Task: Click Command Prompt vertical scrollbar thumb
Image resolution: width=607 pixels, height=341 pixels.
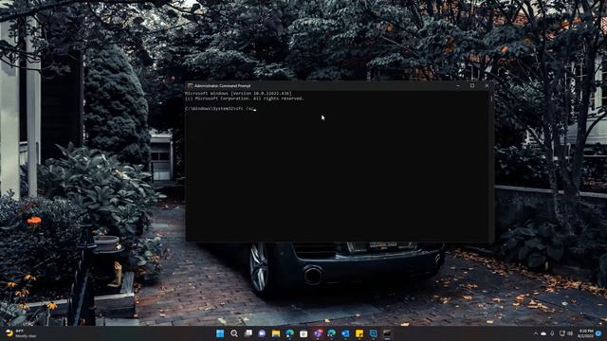Action: [491, 99]
